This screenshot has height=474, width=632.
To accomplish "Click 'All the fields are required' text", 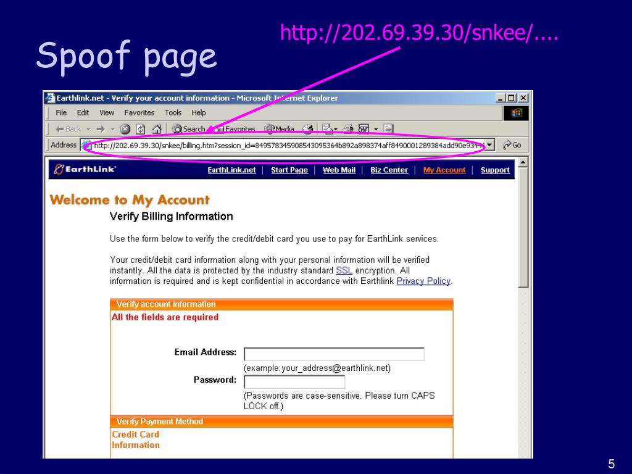I will (165, 317).
